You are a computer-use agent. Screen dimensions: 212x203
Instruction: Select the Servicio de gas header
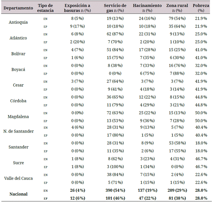(x=115, y=8)
